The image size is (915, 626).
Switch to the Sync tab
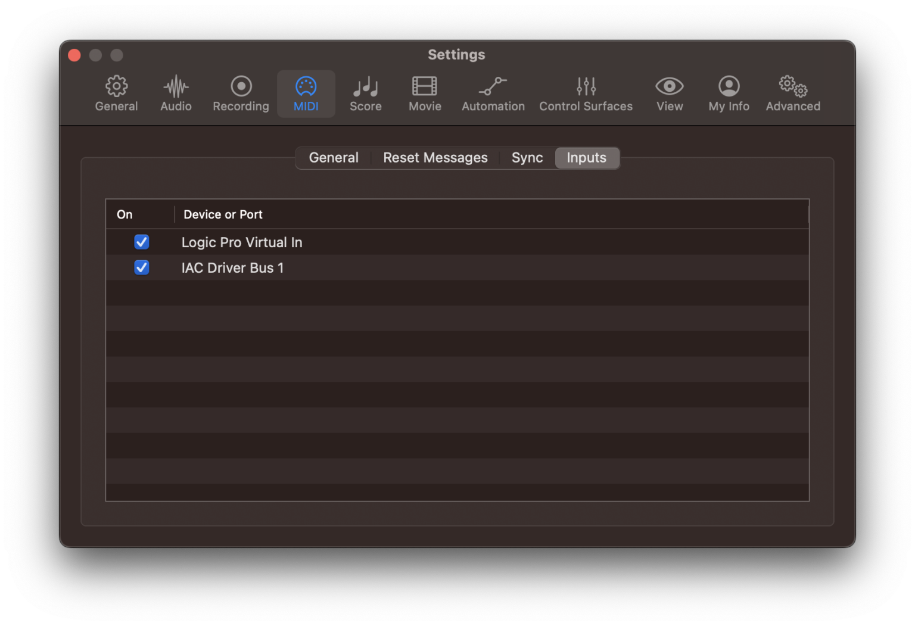tap(527, 157)
